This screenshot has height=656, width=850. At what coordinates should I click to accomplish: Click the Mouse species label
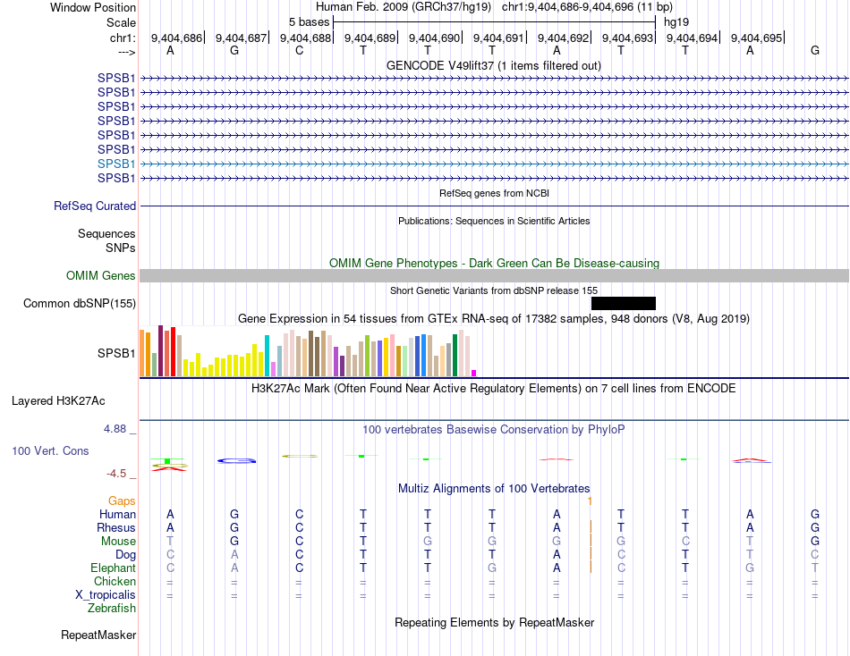[x=118, y=542]
